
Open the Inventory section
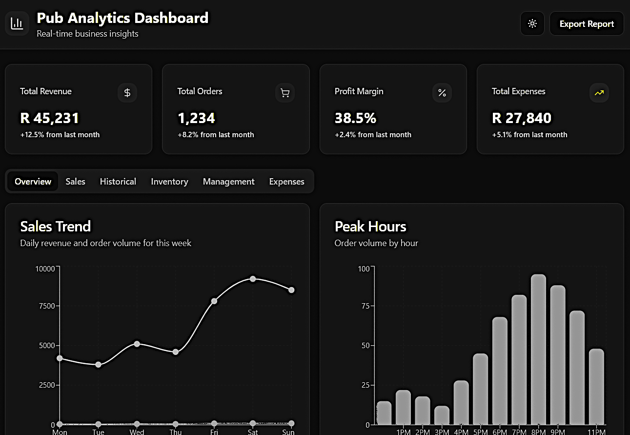tap(169, 181)
